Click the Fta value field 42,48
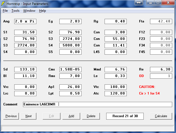Viewport: 176px width, 133px height. point(161,21)
